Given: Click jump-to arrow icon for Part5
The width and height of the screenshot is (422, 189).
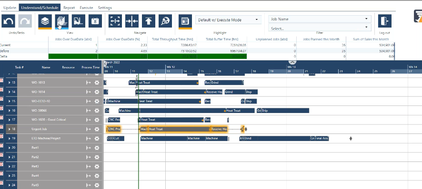Looking at the screenshot, I should click(88, 185).
